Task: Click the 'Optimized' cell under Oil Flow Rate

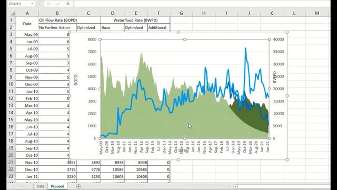Action: pyautogui.click(x=88, y=27)
